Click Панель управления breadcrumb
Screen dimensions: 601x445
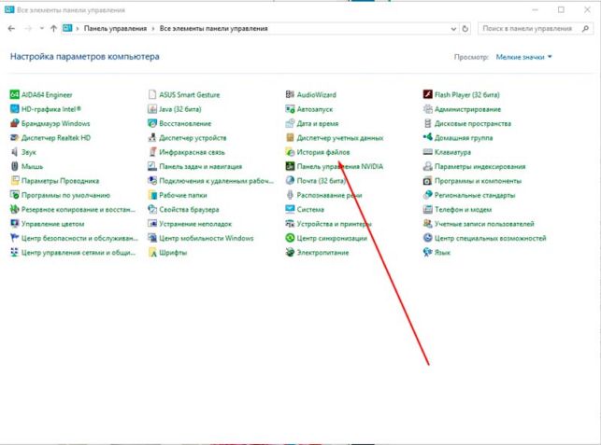tap(115, 29)
